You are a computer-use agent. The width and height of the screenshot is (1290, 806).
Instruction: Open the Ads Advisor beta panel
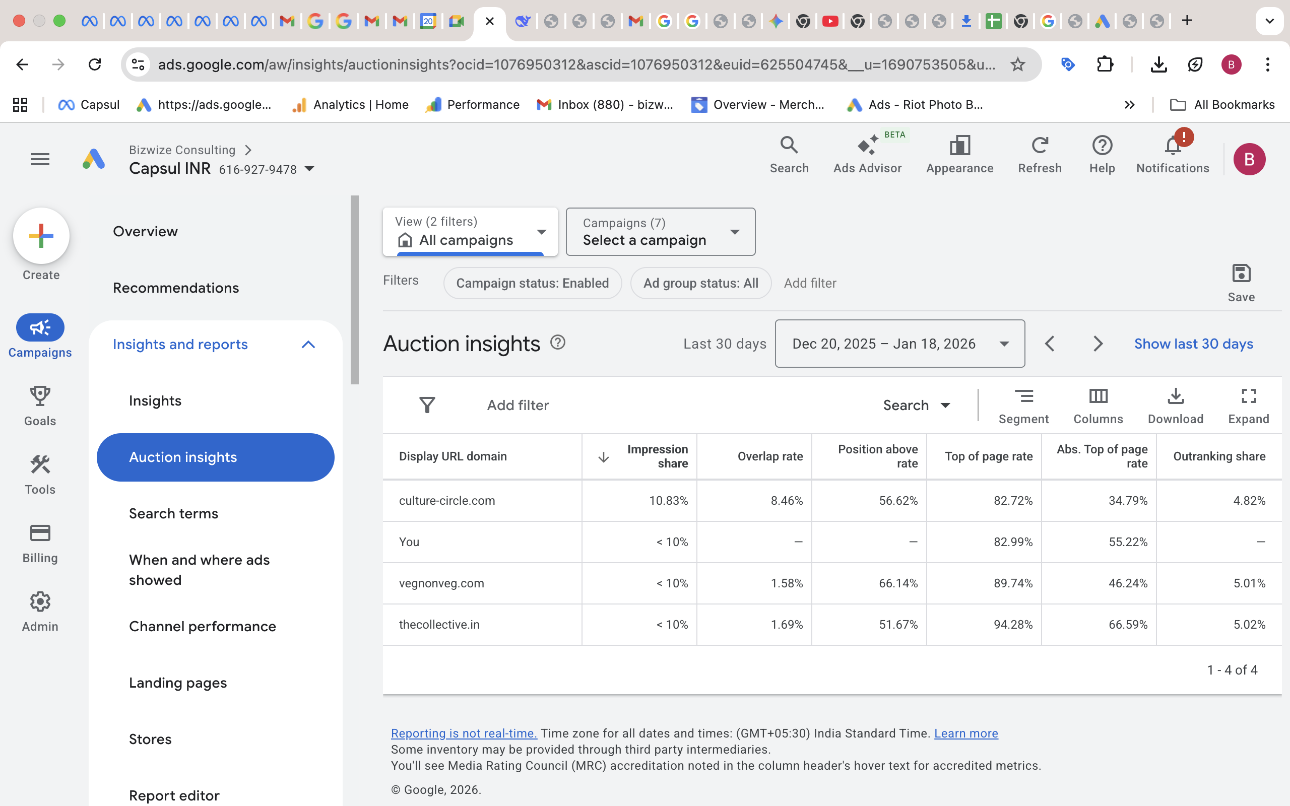pyautogui.click(x=867, y=155)
